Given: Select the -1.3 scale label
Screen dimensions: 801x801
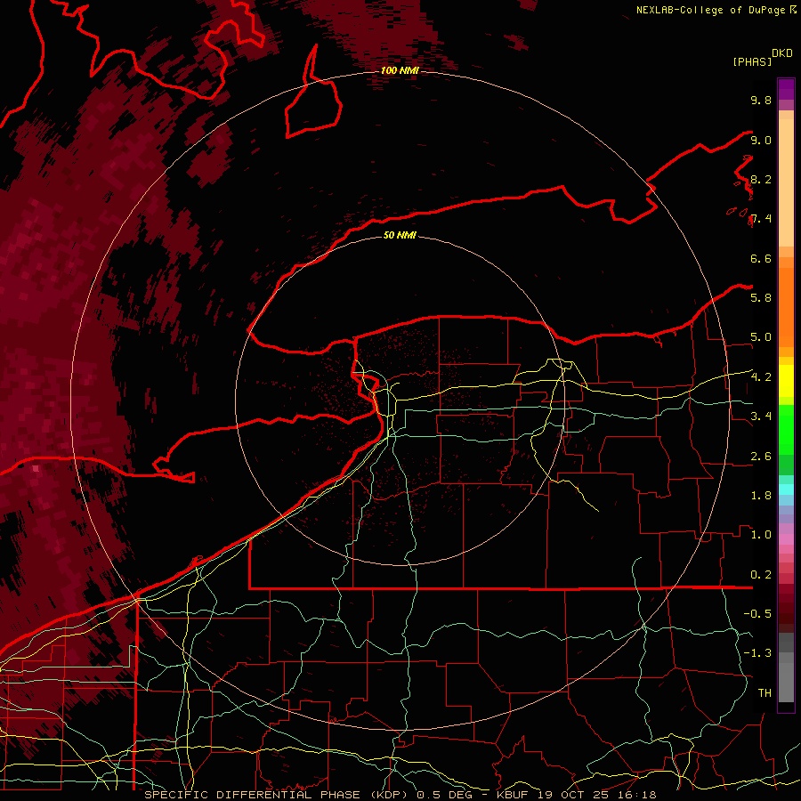Looking at the screenshot, I should click(x=757, y=653).
